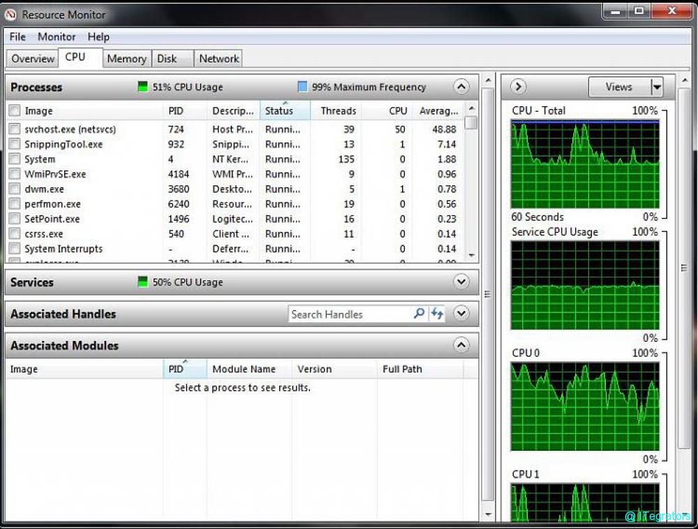Viewport: 698px width, 529px height.
Task: Click inside the Search Handles field
Action: (x=351, y=314)
